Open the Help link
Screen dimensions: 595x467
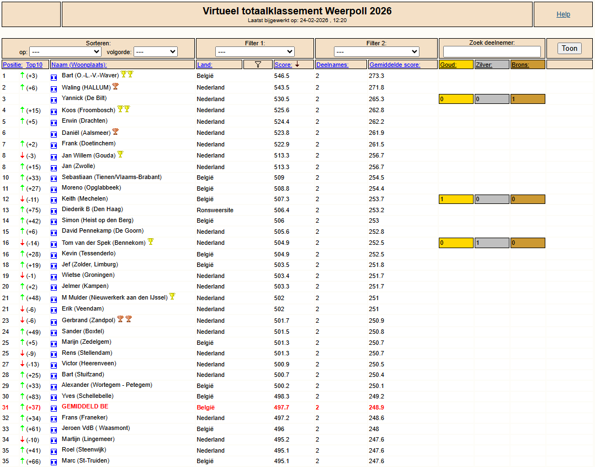[563, 14]
